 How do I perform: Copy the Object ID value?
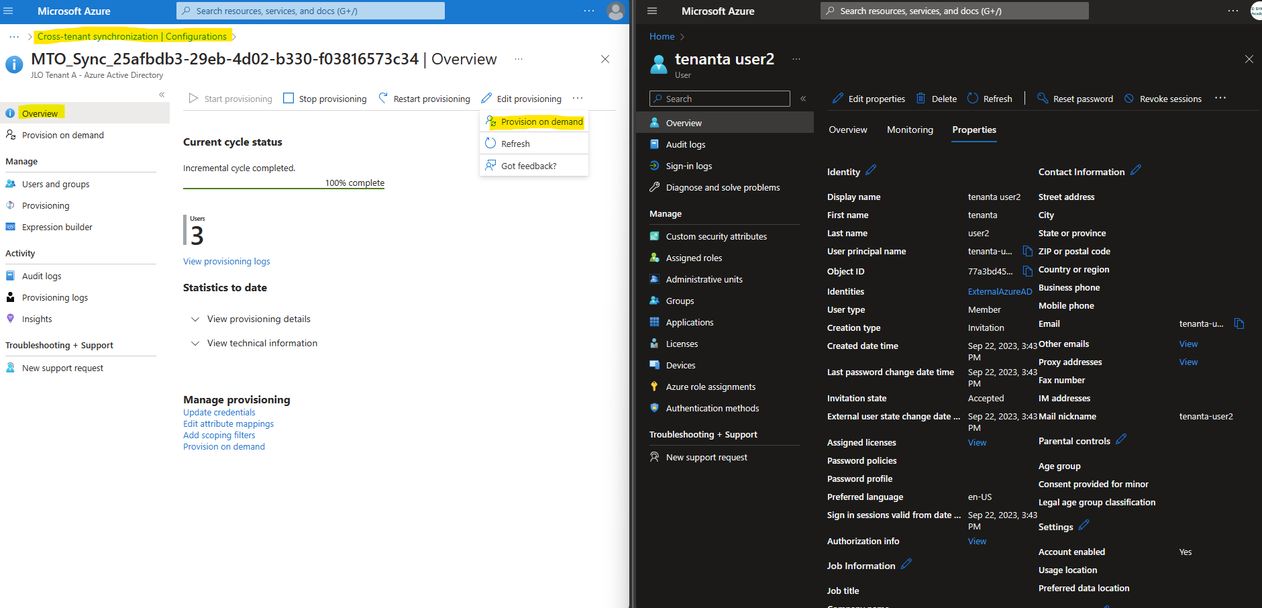point(1027,271)
